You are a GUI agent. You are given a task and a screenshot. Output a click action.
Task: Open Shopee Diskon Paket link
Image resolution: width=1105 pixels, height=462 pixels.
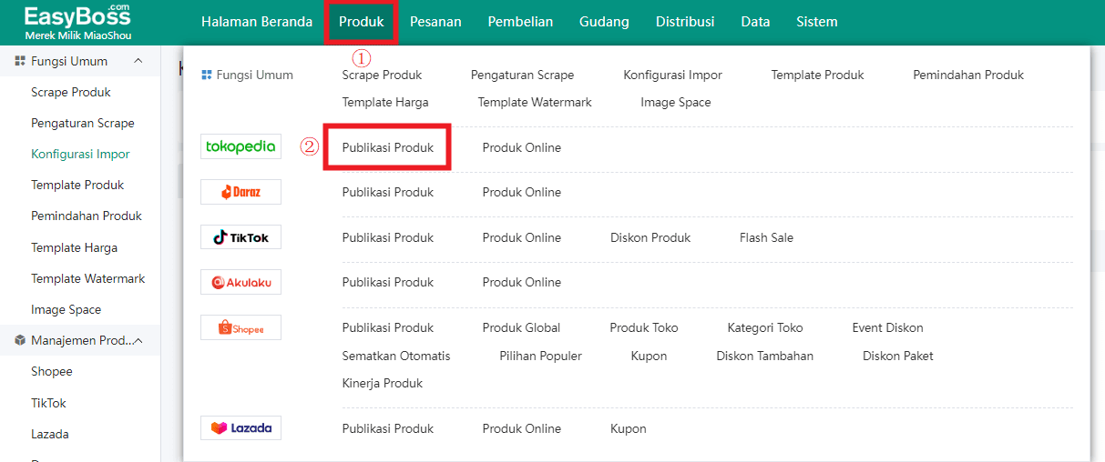898,356
